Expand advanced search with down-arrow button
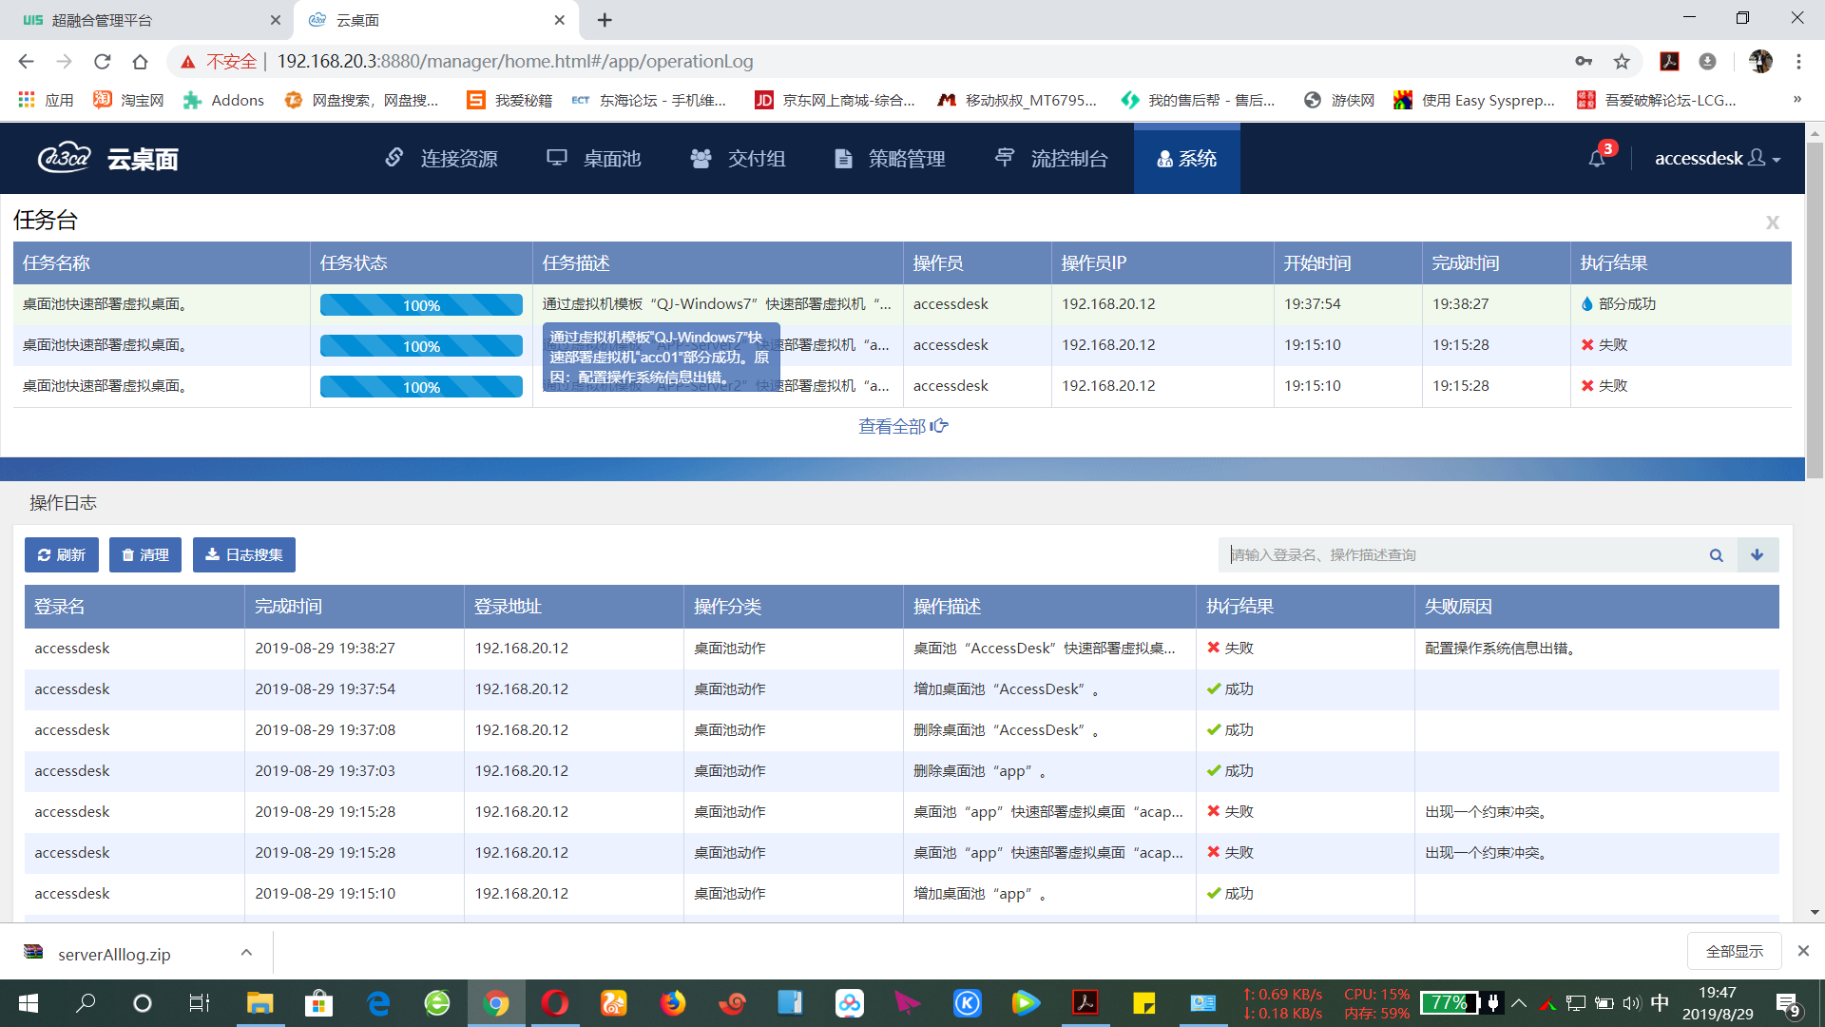The image size is (1825, 1027). [x=1758, y=555]
